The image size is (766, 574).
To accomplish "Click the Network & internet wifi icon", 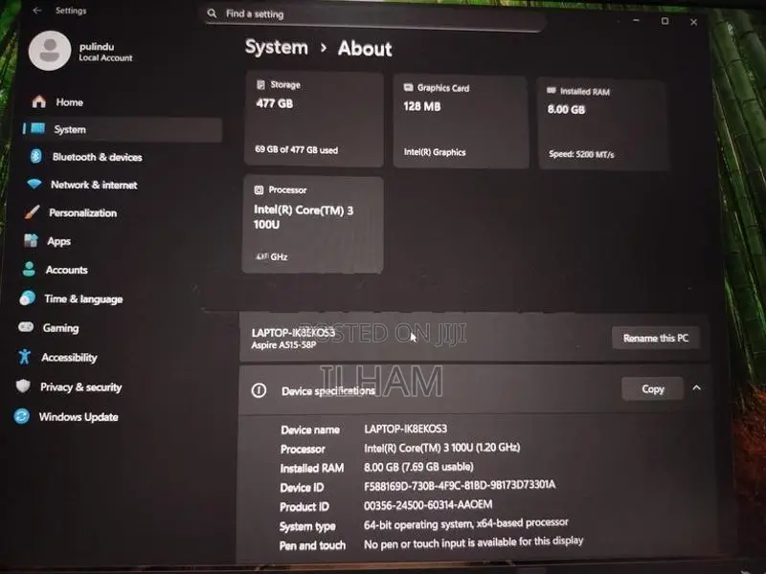I will pos(34,184).
